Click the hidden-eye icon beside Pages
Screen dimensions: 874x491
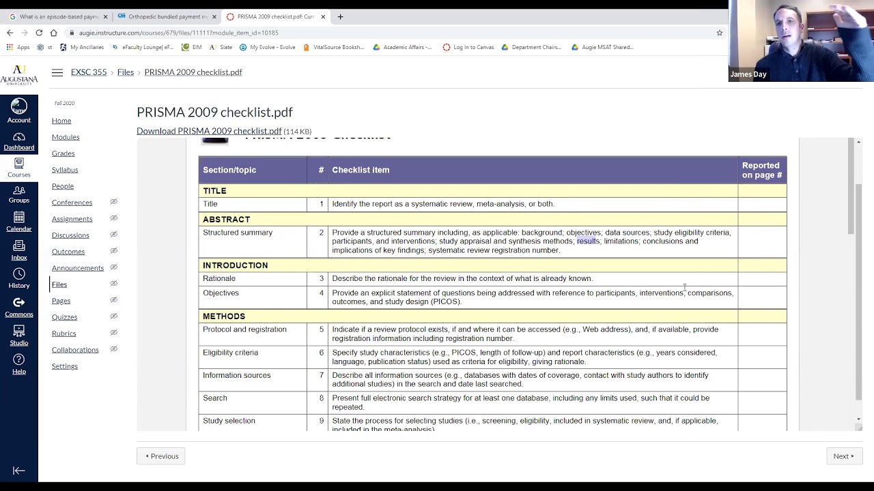click(x=114, y=301)
